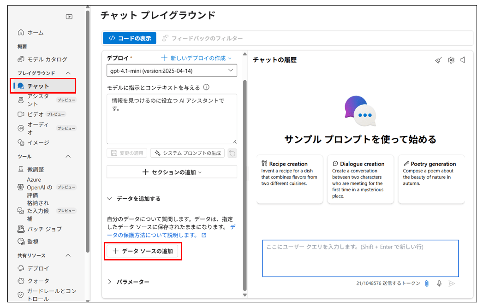Image resolution: width=483 pixels, height=307 pixels.
Task: Click the info icon beside モデルに指示
Action: [206, 87]
